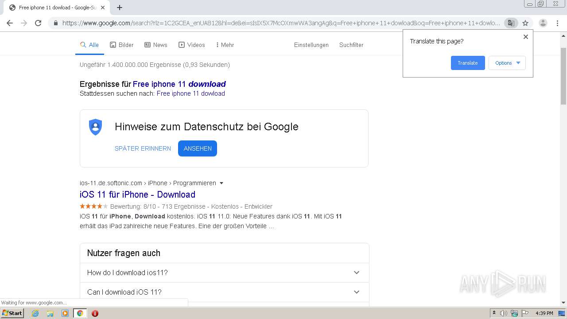Search instead for Free iphone 11 dowload
The width and height of the screenshot is (567, 319).
tap(191, 93)
